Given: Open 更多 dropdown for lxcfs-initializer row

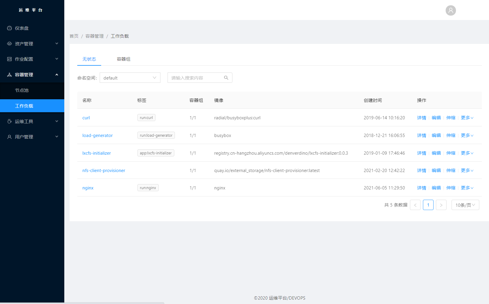Looking at the screenshot, I should point(467,153).
